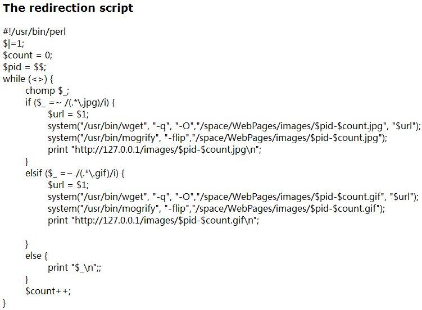The image size is (422, 310).
Task: Click the if condition matching .jpg
Action: (x=70, y=103)
